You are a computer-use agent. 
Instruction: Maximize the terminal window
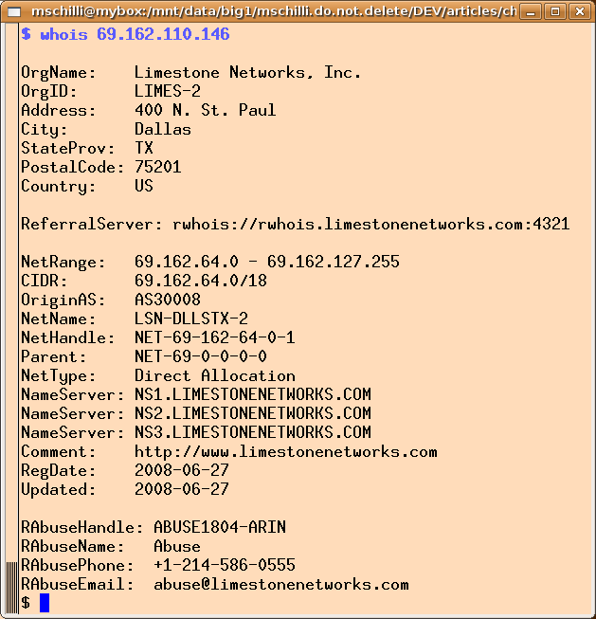click(x=555, y=11)
